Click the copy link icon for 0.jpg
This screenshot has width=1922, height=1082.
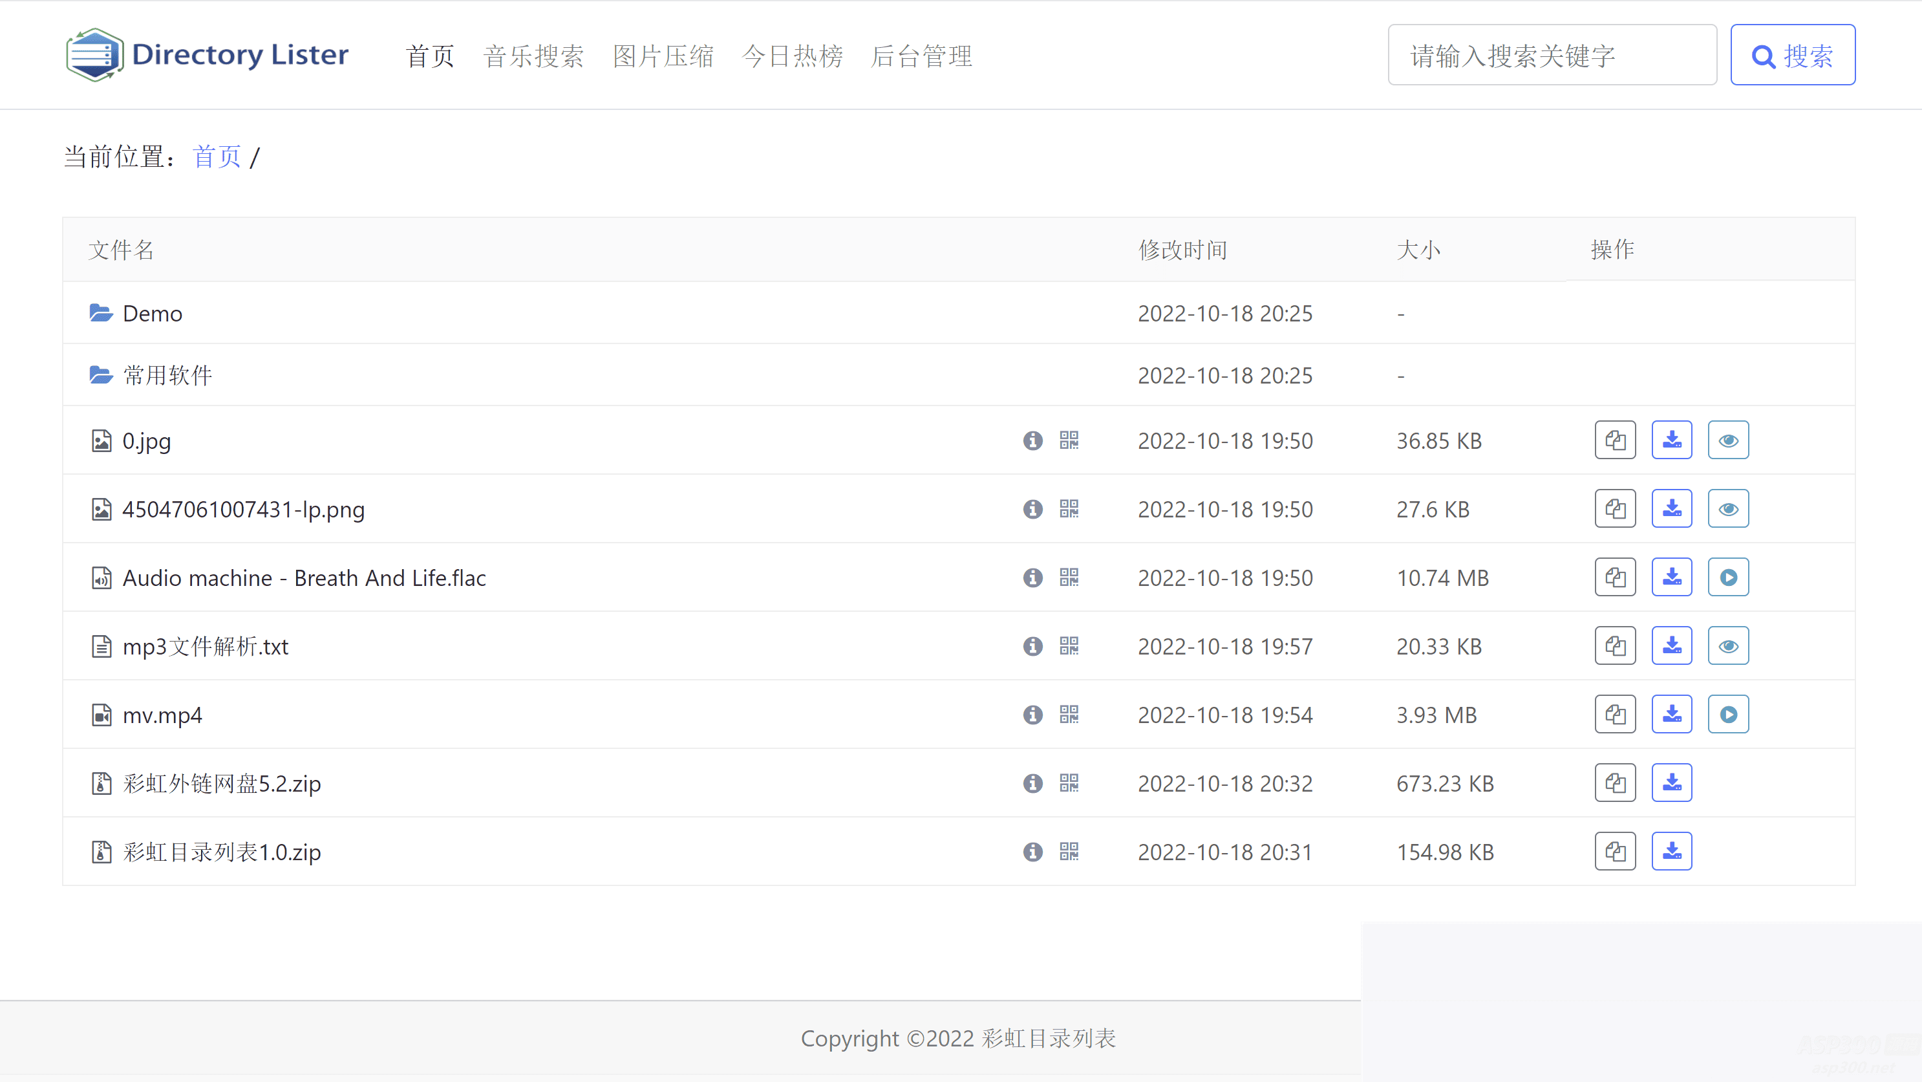click(x=1615, y=440)
